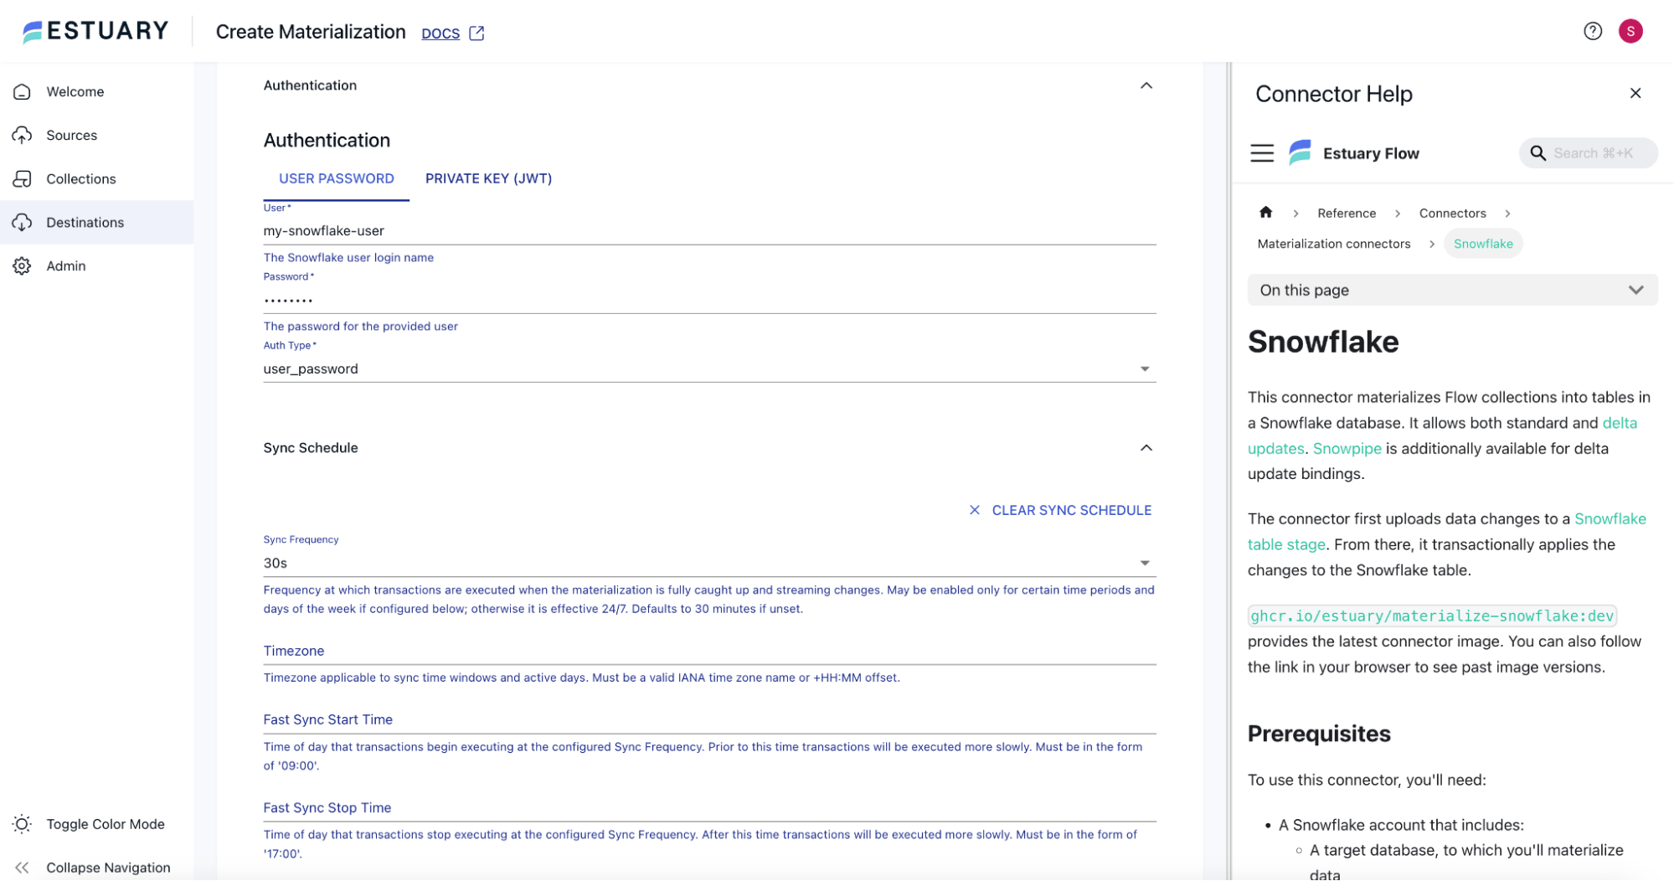Screen dimensions: 1674x881
Task: Click the Materialization connectors breadcrumb
Action: 1333,244
